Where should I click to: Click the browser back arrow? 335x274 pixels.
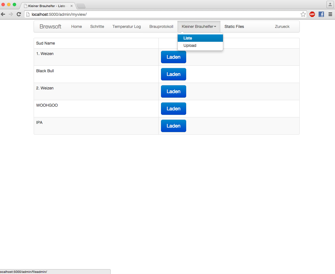click(x=3, y=14)
